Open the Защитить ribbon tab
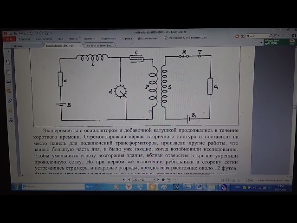 pos(89,39)
